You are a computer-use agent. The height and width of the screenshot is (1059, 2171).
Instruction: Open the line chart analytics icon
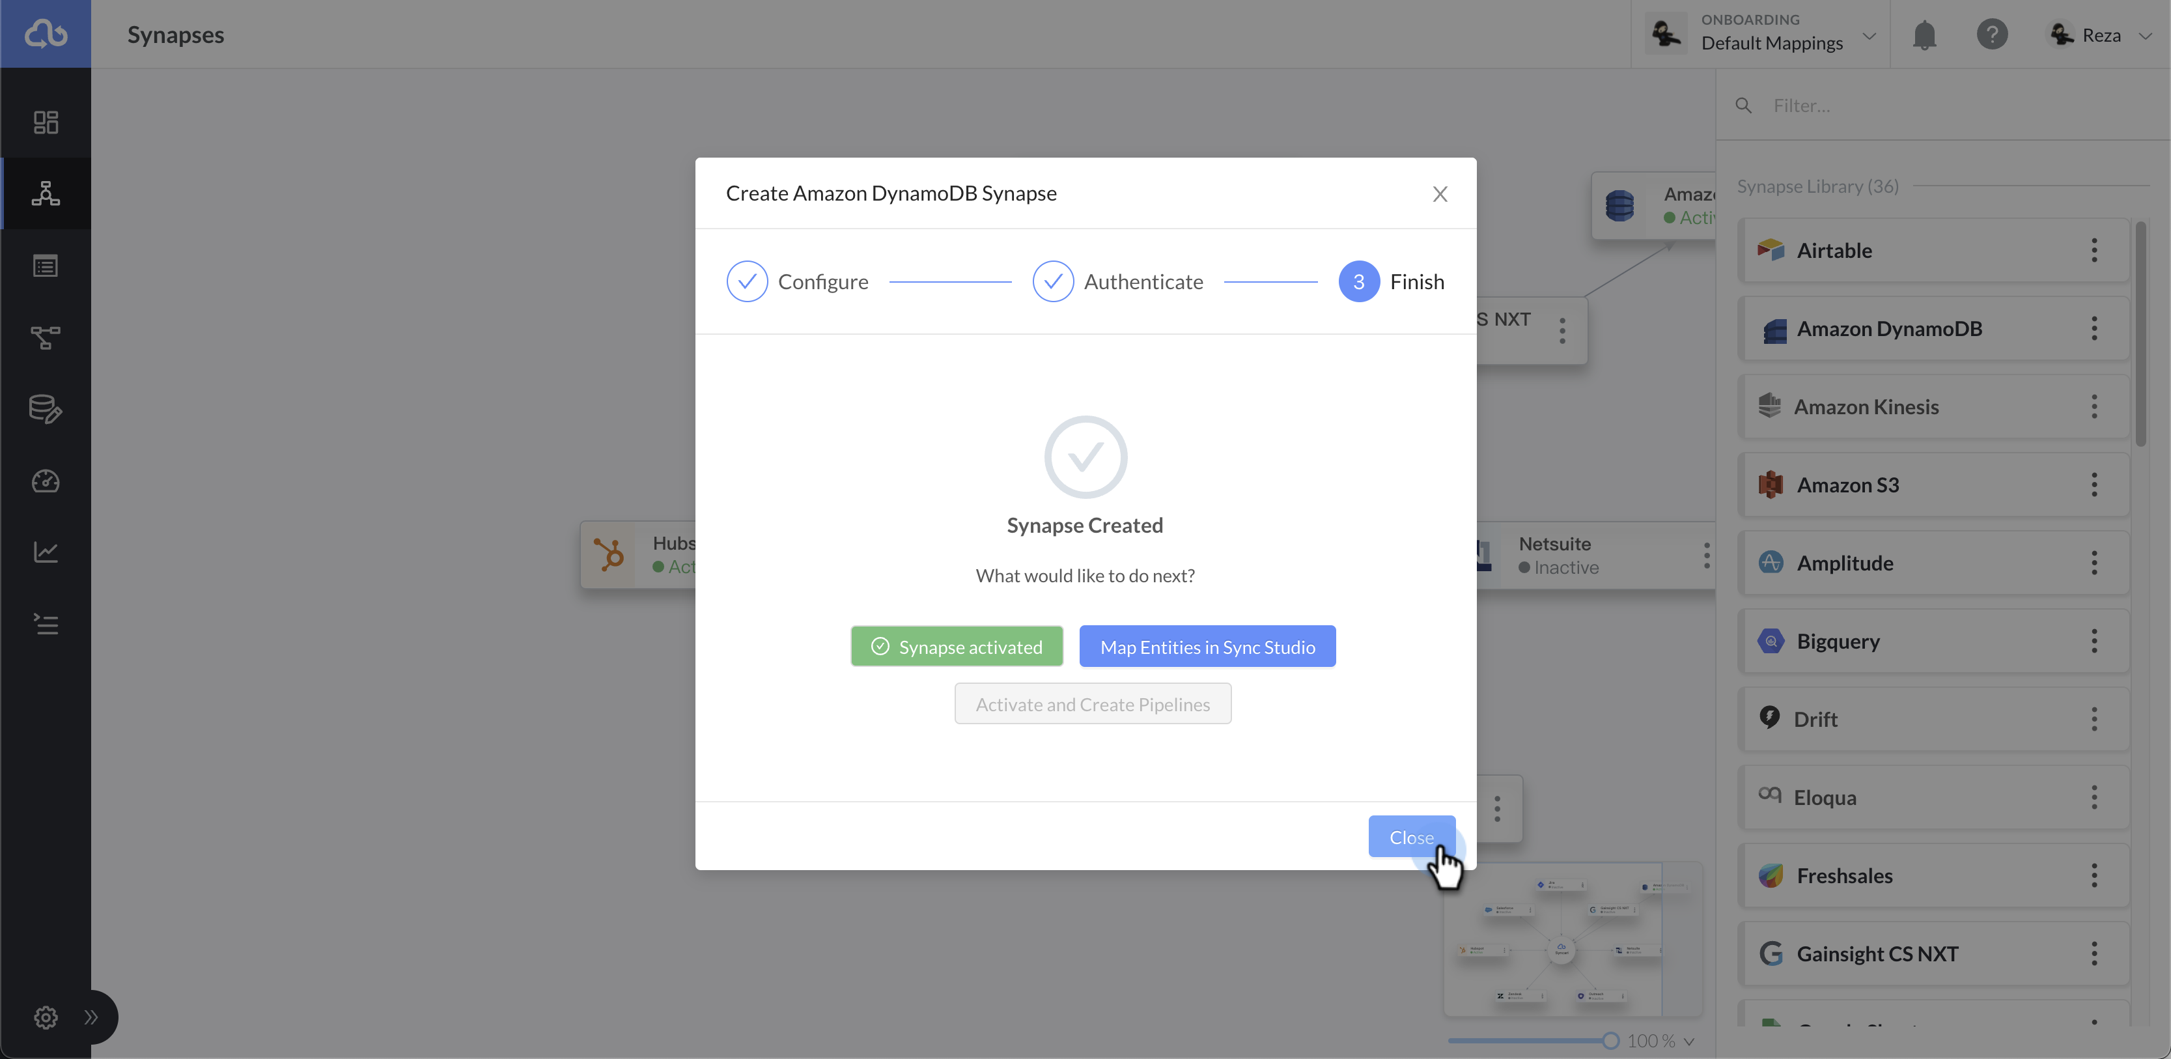point(46,552)
